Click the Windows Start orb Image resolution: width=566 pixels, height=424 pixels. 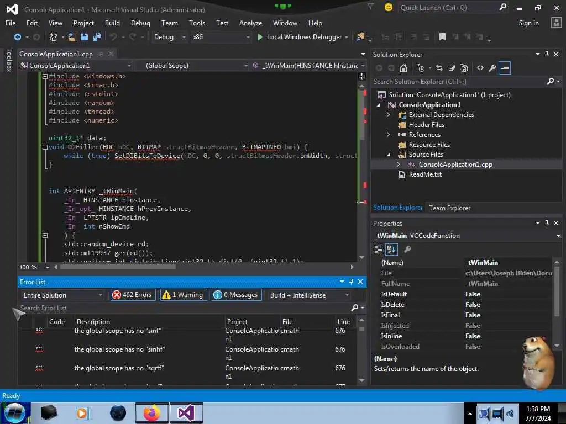14,413
